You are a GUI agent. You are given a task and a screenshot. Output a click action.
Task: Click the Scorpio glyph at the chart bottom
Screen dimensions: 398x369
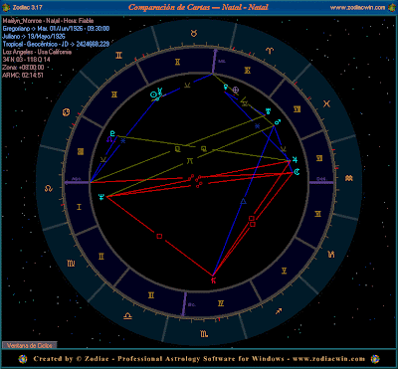204,333
